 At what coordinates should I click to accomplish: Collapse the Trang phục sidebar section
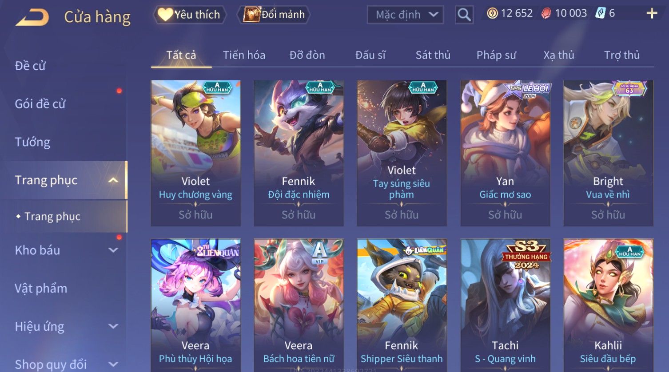pos(113,180)
